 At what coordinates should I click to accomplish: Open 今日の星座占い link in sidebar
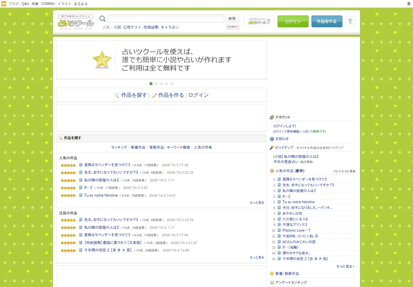coord(286,162)
